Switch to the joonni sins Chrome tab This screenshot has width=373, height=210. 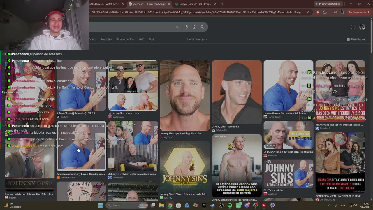click(149, 4)
